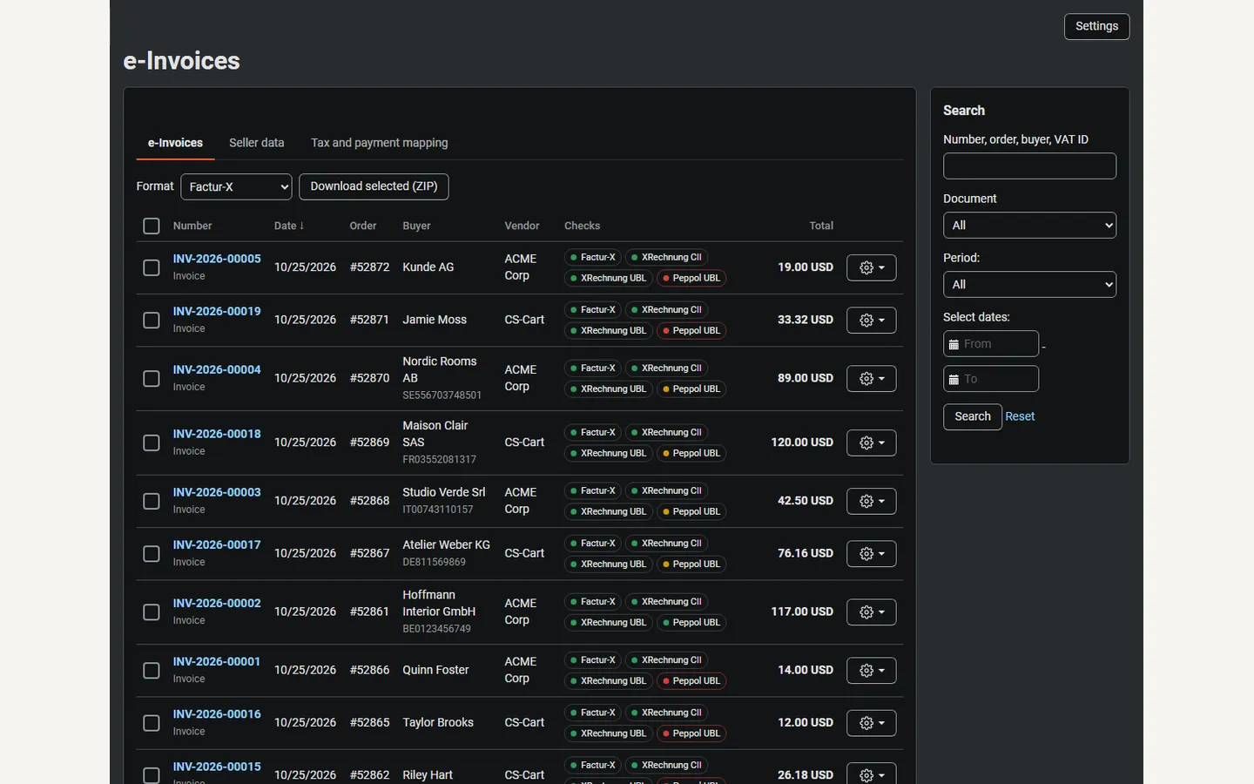Click the Date column sort arrow header
This screenshot has width=1254, height=784.
click(289, 226)
